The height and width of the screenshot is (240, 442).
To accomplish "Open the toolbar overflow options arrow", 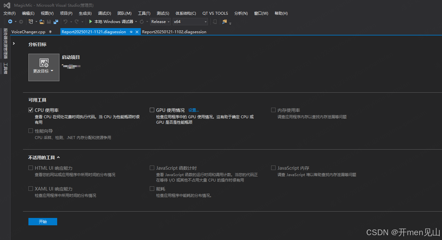I will [230, 23].
